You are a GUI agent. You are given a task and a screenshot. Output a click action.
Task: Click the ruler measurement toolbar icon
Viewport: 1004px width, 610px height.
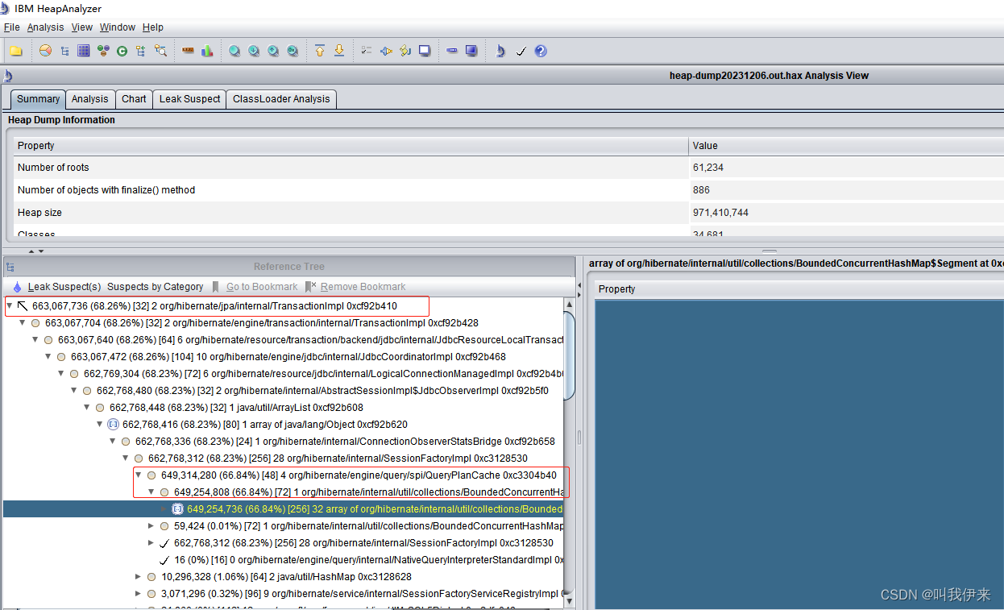click(x=187, y=50)
